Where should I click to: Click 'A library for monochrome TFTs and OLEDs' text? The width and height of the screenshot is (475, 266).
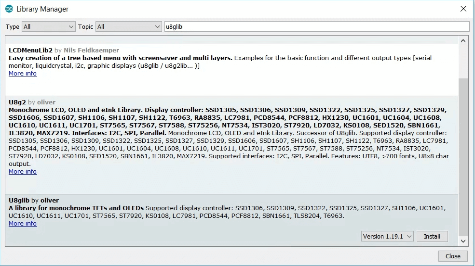pyautogui.click(x=76, y=208)
